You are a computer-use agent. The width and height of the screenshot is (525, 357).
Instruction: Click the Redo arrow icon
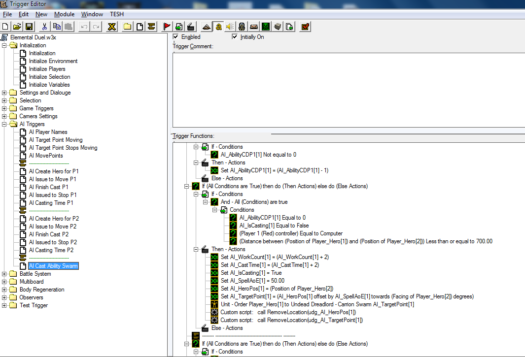(x=96, y=27)
